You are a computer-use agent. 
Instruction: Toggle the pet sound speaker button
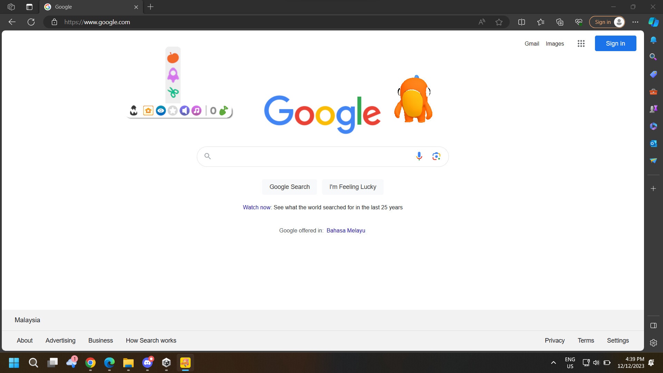coord(184,111)
